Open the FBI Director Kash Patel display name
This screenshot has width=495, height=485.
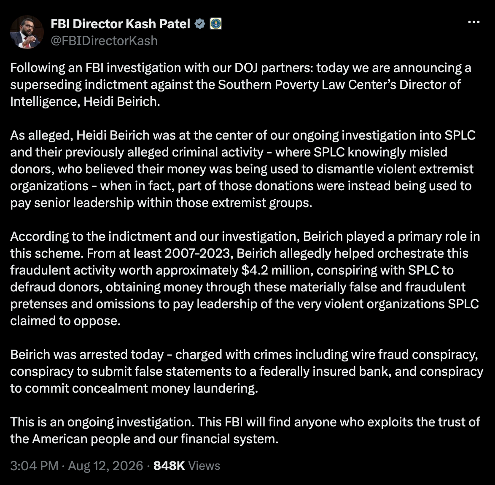pyautogui.click(x=121, y=24)
